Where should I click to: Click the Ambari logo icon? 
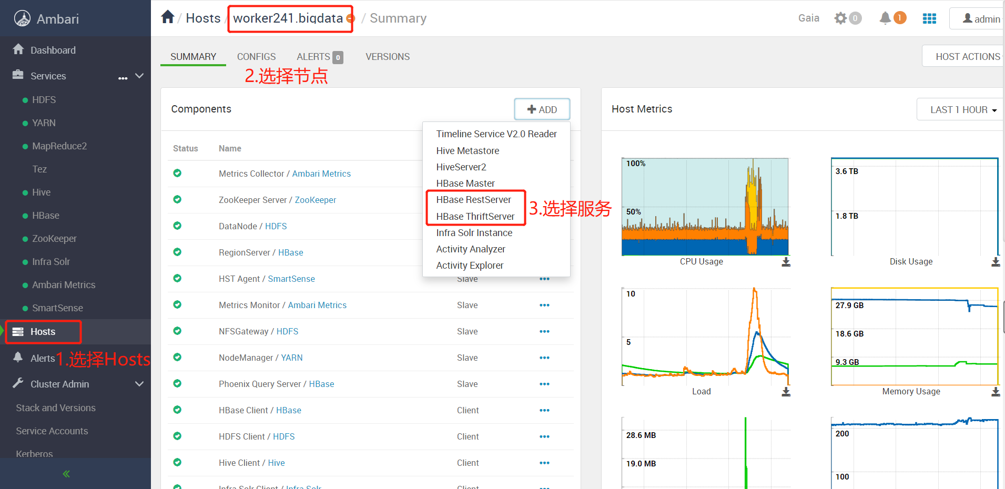point(22,18)
